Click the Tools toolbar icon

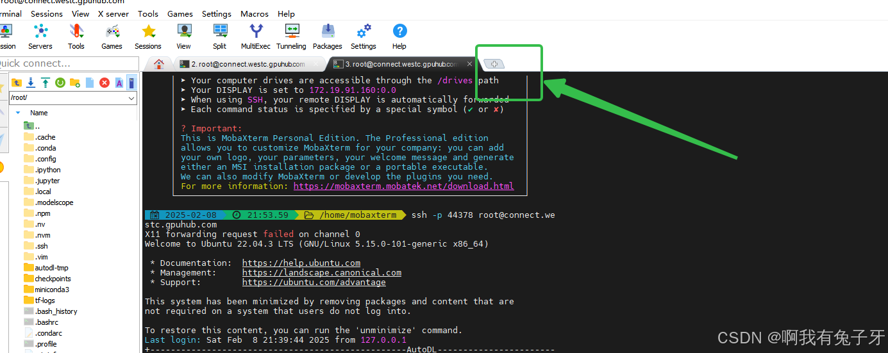[76, 37]
